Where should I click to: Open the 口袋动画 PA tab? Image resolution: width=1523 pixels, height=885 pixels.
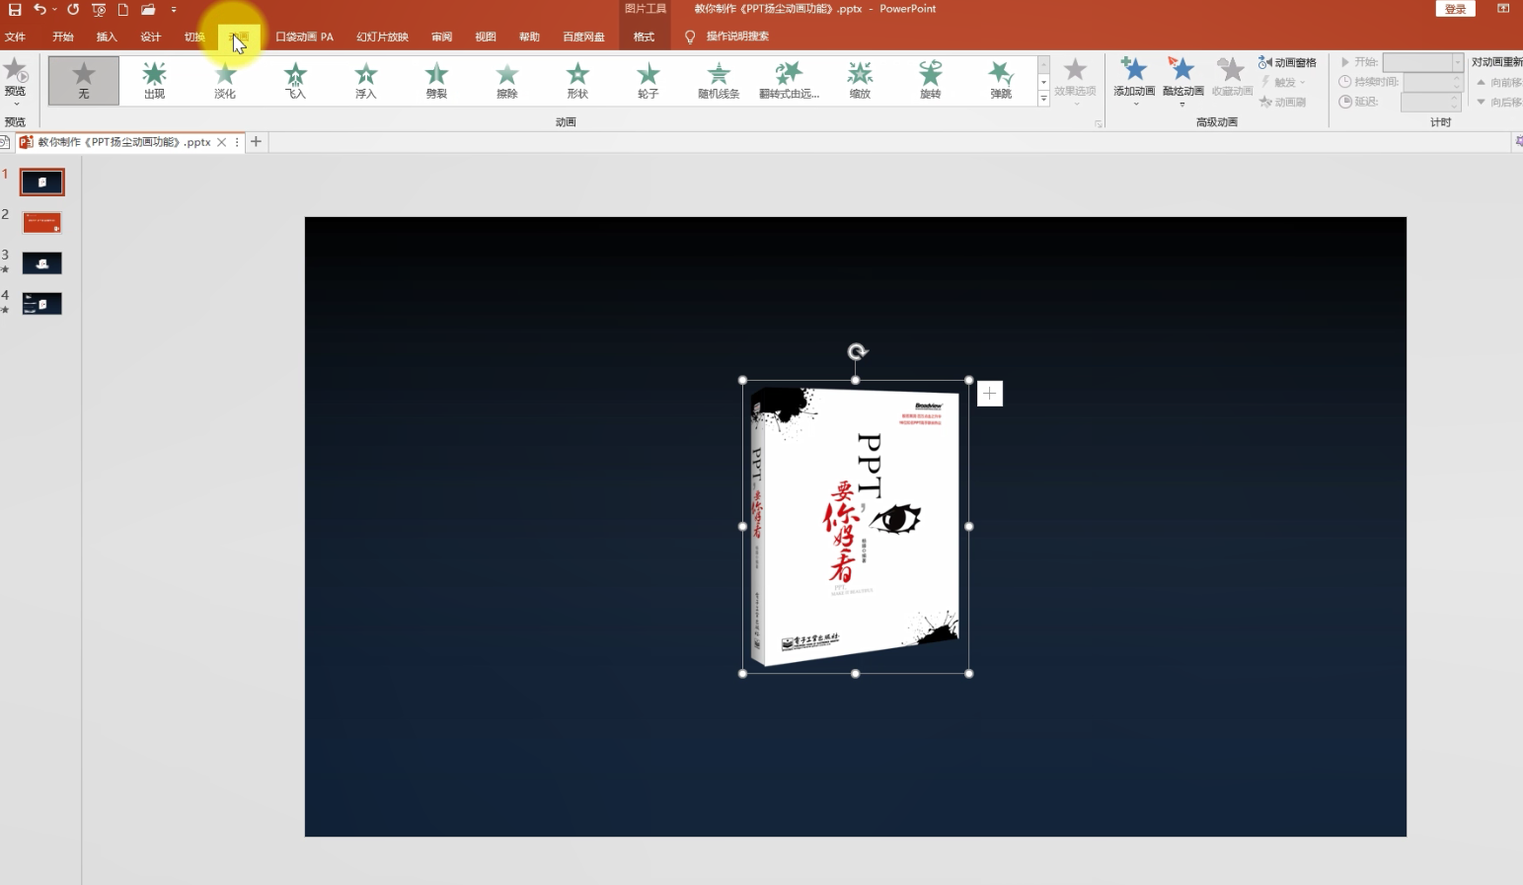point(304,37)
